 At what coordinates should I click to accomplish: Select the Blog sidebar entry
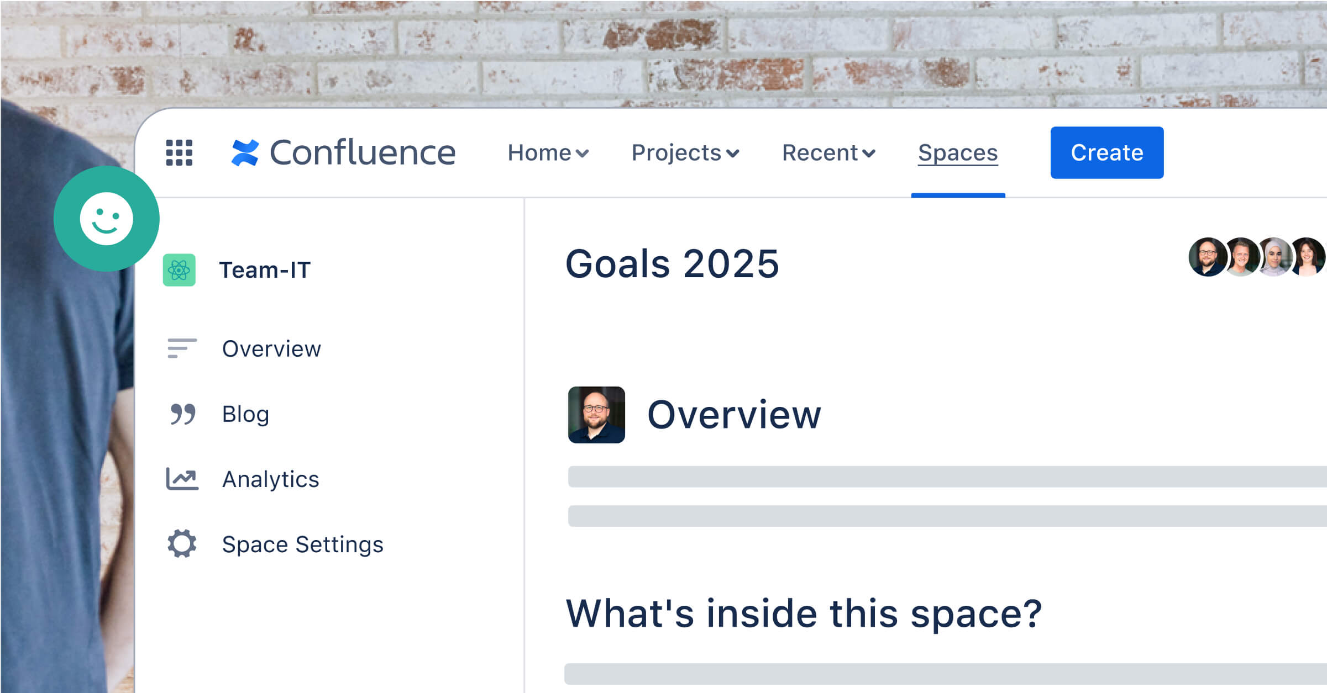pyautogui.click(x=245, y=414)
